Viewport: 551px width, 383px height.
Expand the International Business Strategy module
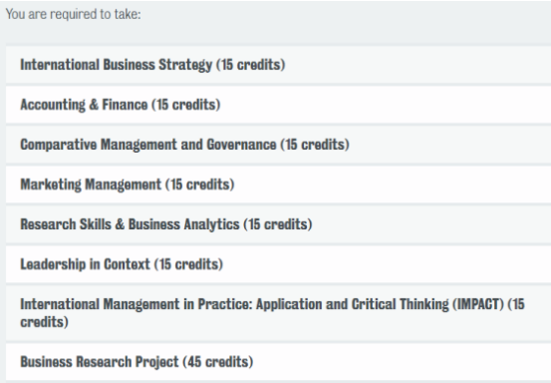click(278, 65)
